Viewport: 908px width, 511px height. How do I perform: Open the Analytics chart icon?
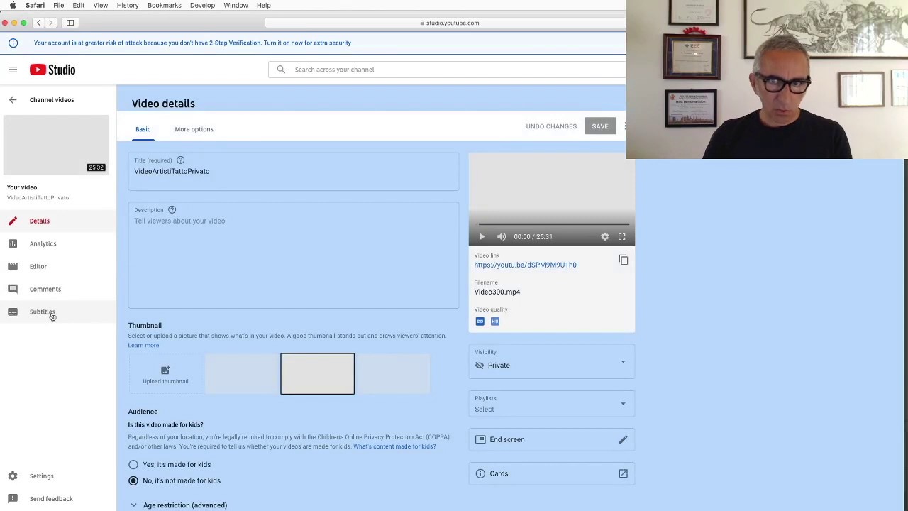(13, 243)
